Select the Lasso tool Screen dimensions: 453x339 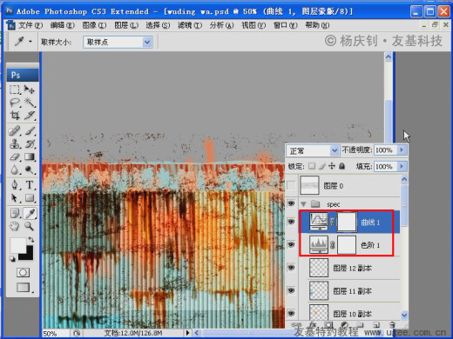15,103
